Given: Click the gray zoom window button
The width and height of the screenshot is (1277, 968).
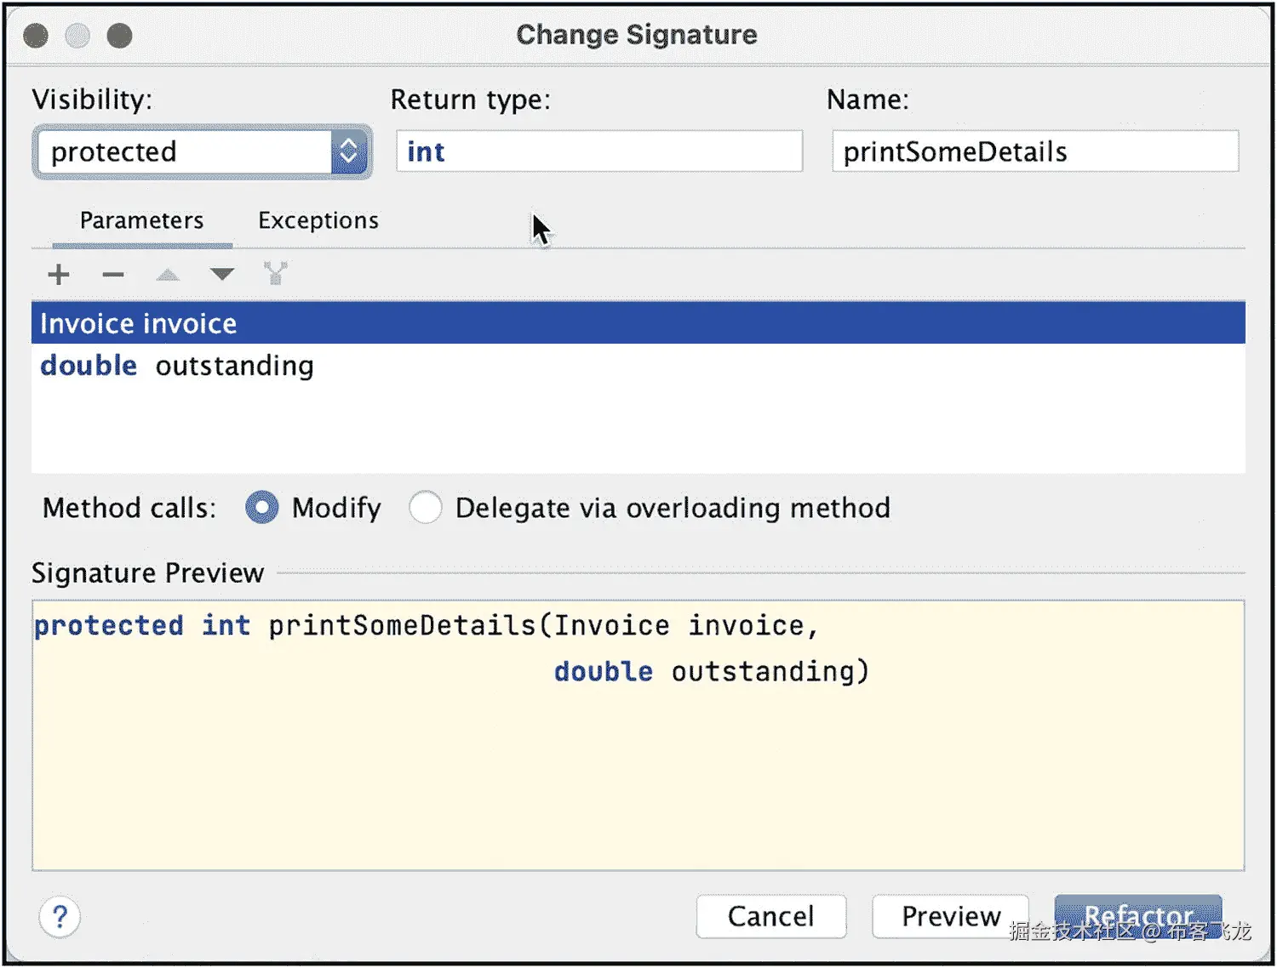Looking at the screenshot, I should 119,36.
